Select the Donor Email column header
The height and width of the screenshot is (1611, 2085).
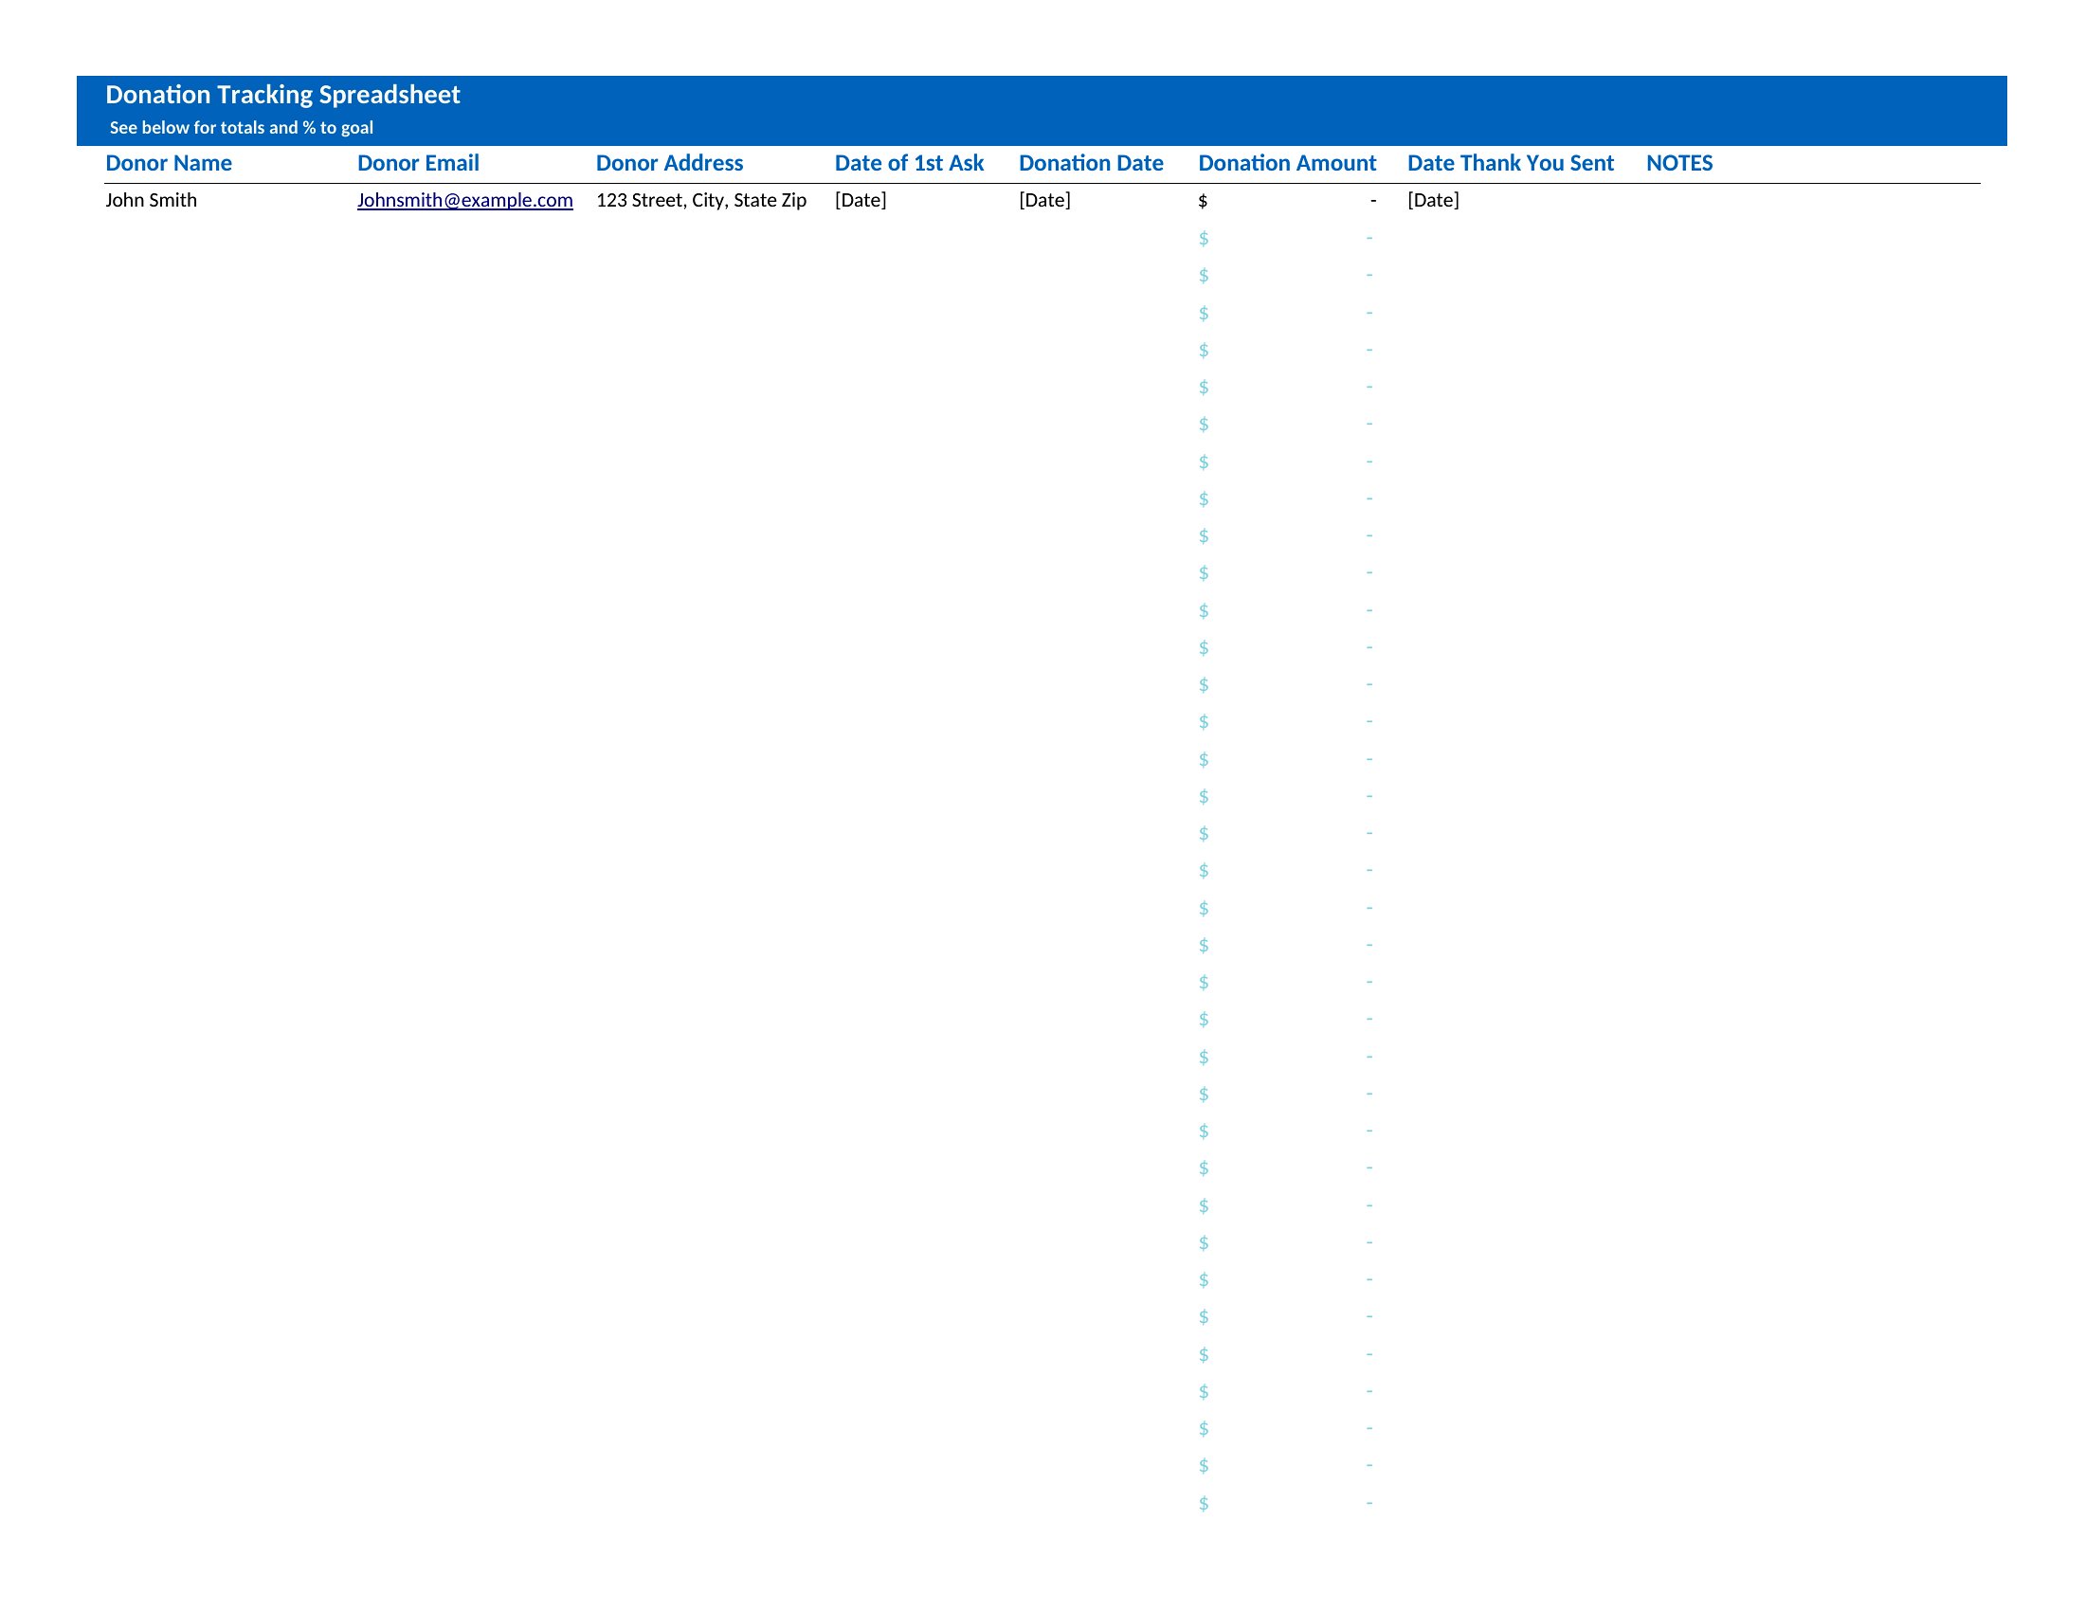tap(418, 163)
